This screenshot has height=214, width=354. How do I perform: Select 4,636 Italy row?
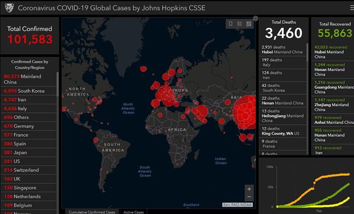pyautogui.click(x=28, y=109)
